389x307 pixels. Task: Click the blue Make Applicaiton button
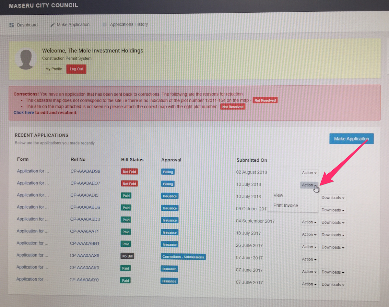pyautogui.click(x=351, y=139)
